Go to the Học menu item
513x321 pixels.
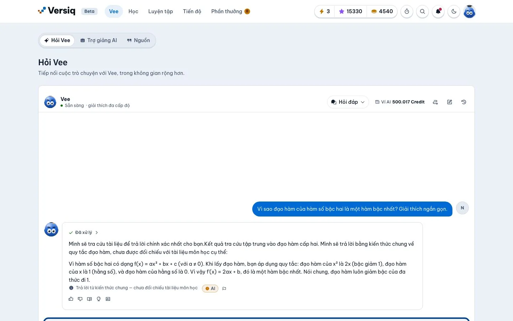[x=133, y=11]
